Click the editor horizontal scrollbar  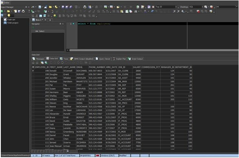tap(153, 50)
